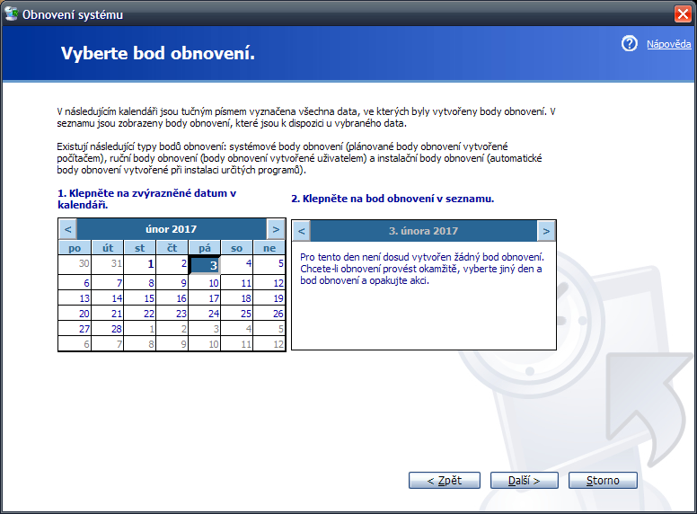
Task: Select February 2 in the calendar
Action: [x=182, y=264]
